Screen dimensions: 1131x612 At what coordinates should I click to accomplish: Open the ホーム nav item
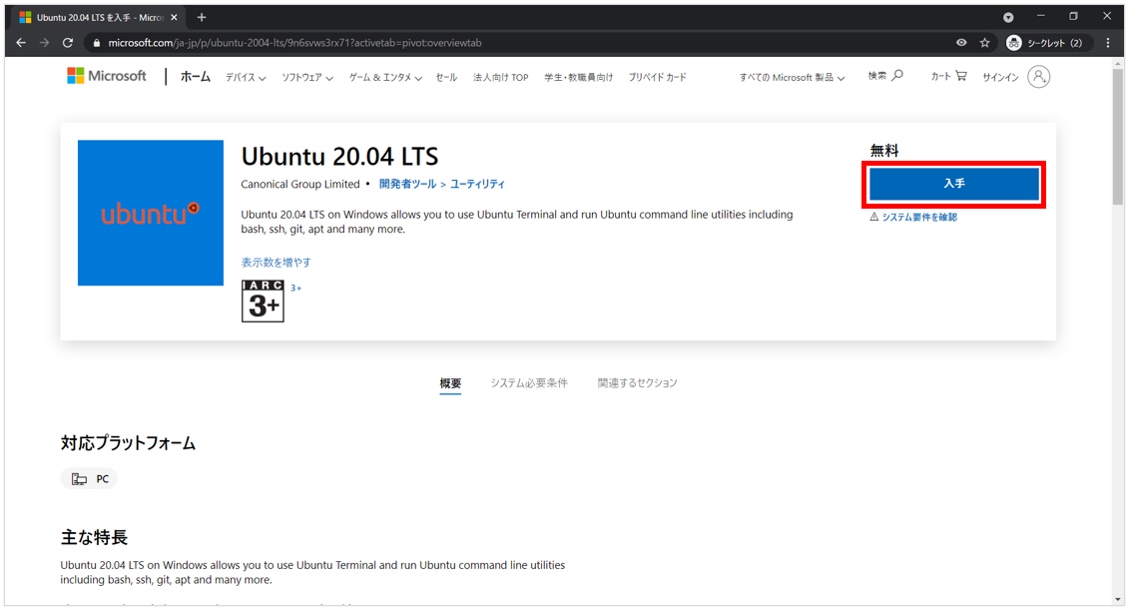click(x=196, y=77)
